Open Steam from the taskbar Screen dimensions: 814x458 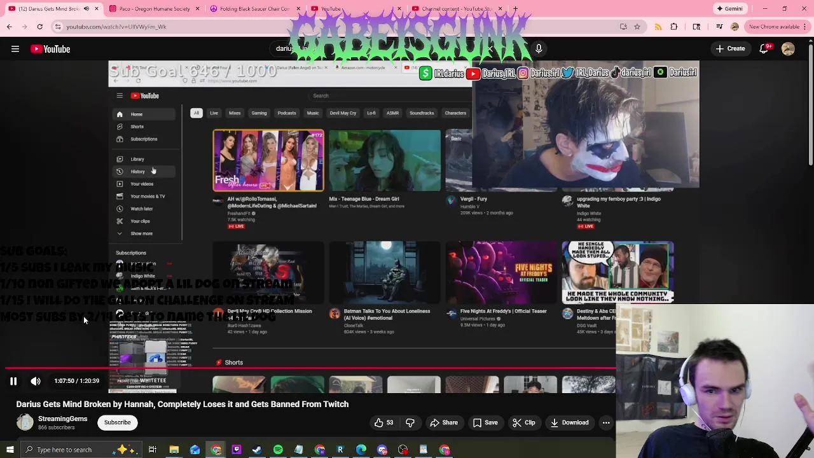[x=257, y=450]
